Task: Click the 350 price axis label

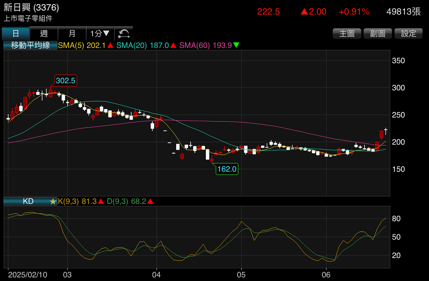Action: [398, 61]
